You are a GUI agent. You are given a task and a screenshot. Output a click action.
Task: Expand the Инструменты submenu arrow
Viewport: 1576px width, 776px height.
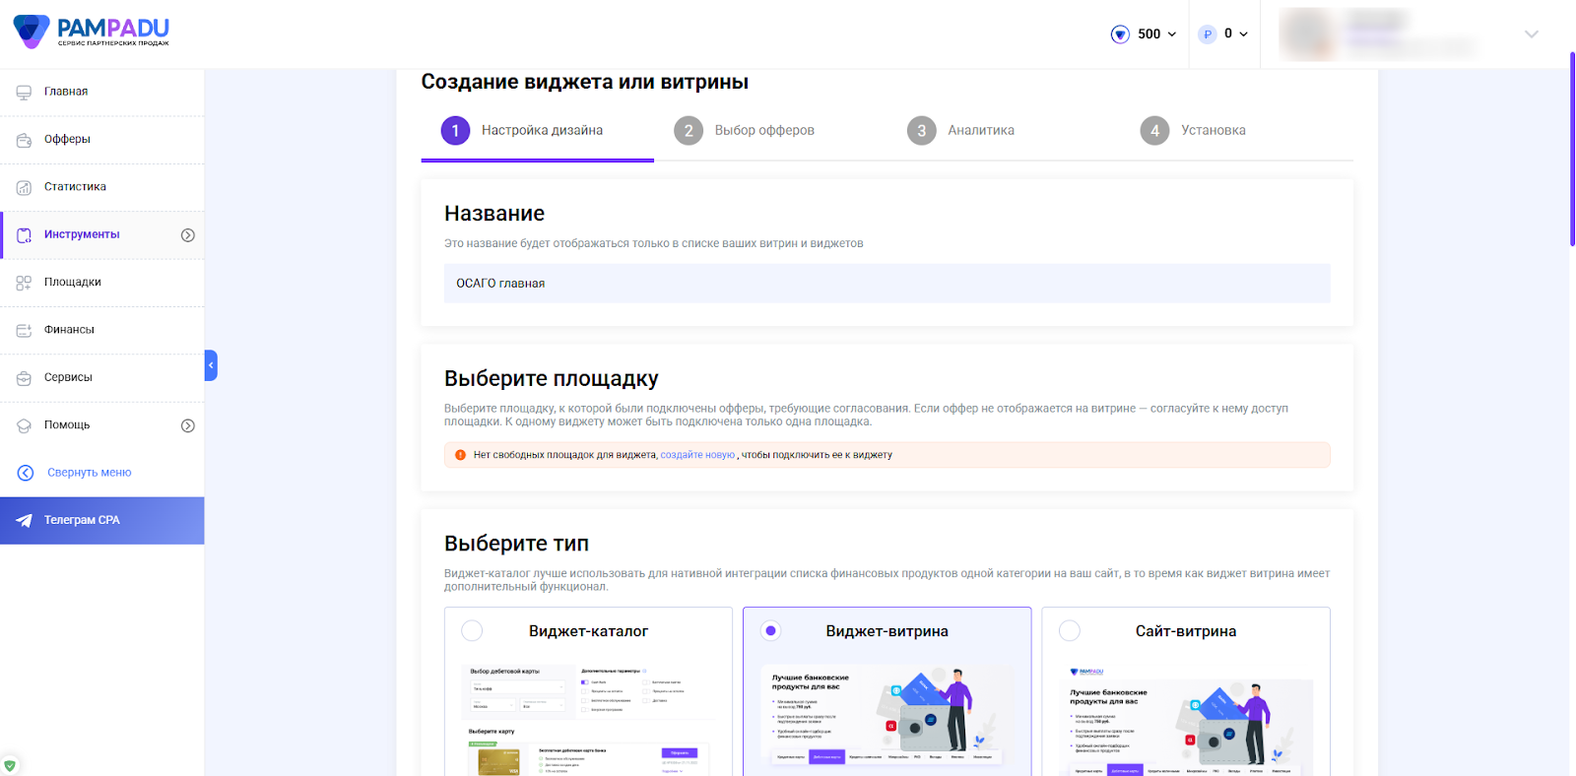click(x=188, y=235)
